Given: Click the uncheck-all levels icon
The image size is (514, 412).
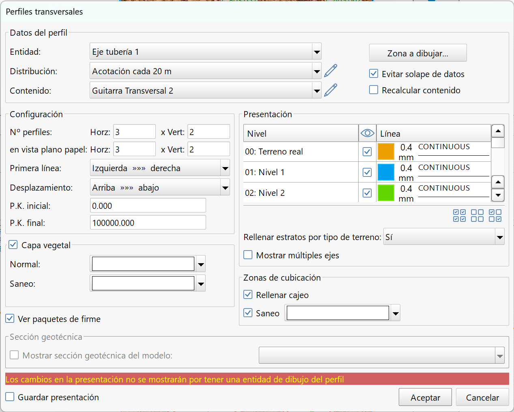Looking at the screenshot, I should click(477, 215).
